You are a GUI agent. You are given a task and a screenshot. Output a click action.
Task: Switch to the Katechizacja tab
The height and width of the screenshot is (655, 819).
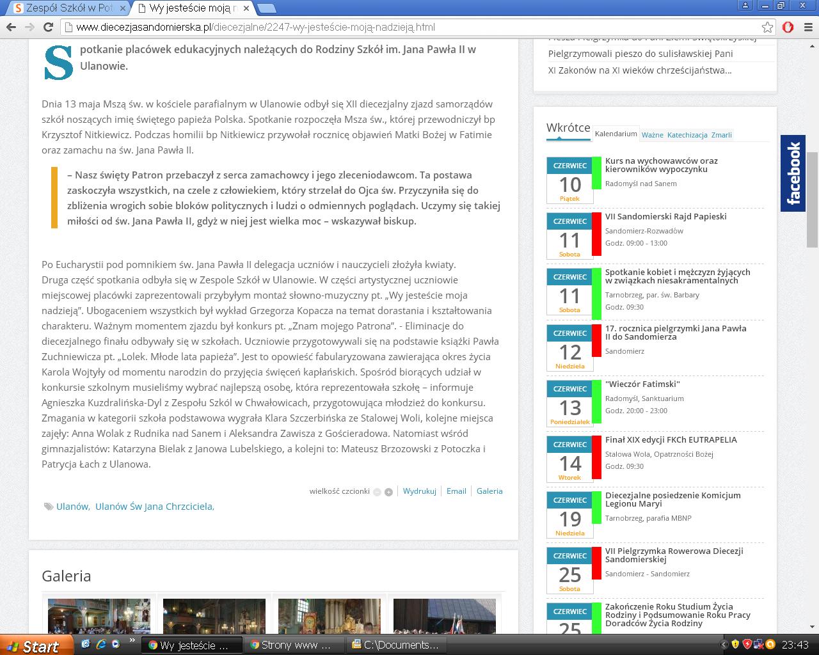click(687, 135)
